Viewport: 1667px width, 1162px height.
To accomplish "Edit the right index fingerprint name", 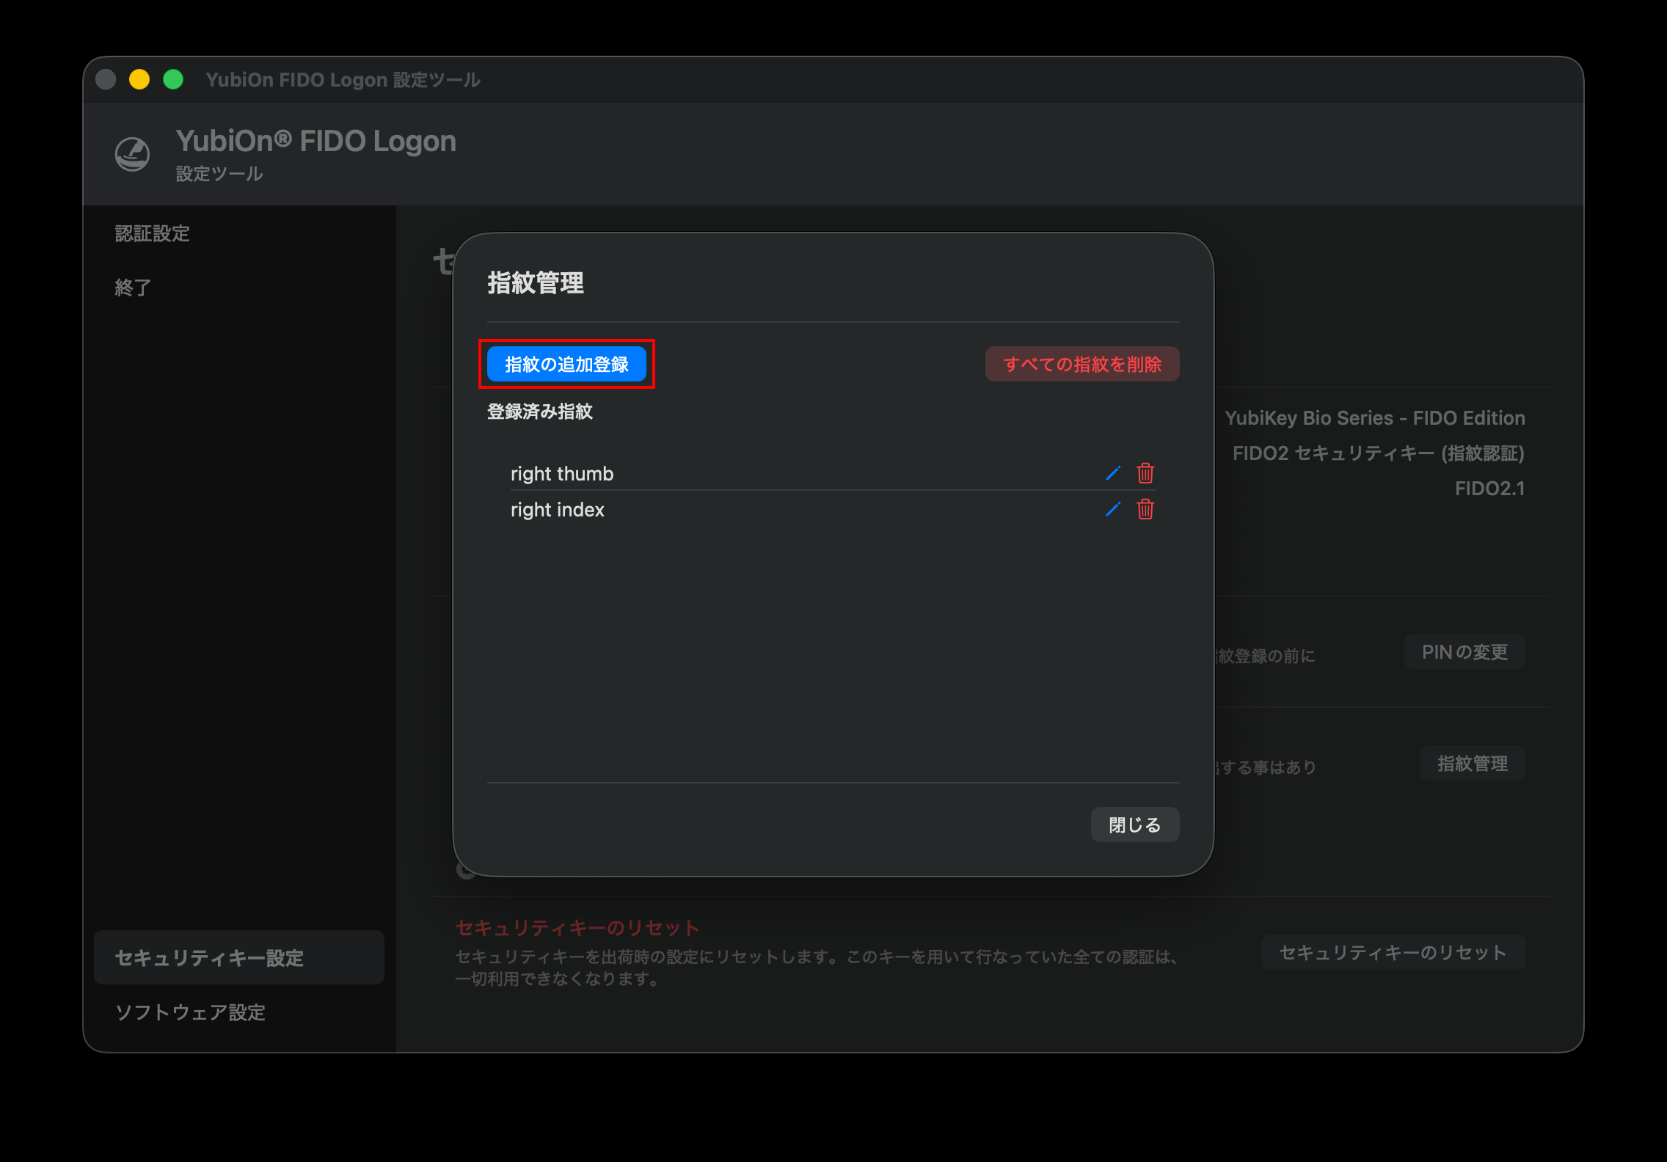I will coord(1113,509).
